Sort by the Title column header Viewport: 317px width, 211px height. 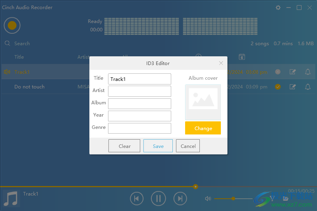click(x=19, y=57)
